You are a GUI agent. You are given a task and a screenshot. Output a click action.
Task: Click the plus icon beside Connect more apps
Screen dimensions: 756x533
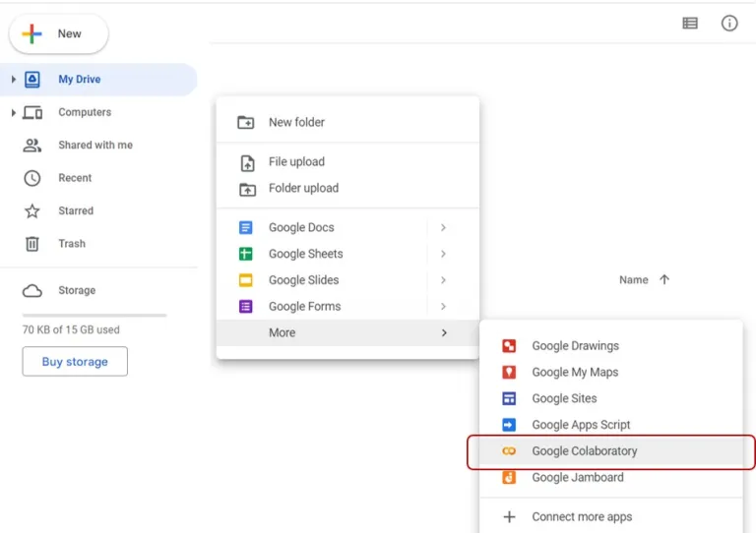pyautogui.click(x=509, y=516)
